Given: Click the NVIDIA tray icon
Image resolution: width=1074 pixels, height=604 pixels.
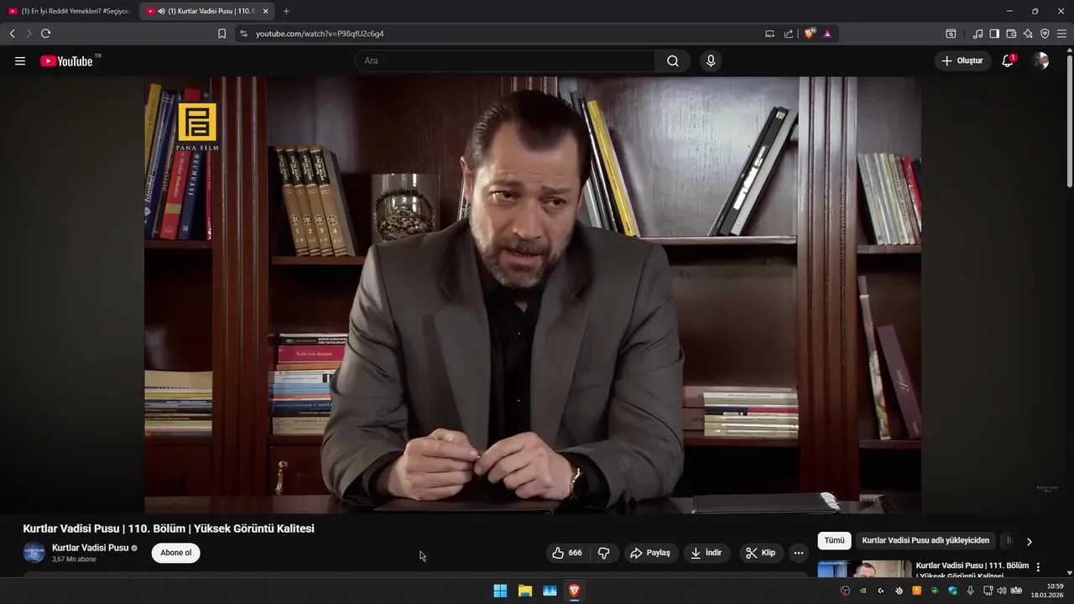Looking at the screenshot, I should click(x=863, y=591).
